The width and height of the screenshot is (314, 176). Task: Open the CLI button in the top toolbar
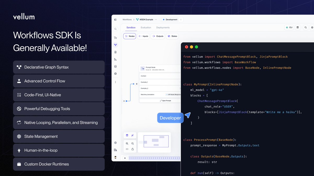coord(289,27)
